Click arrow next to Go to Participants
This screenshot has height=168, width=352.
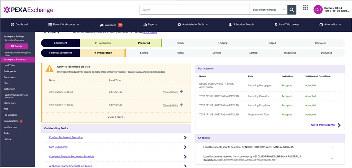point(339,125)
